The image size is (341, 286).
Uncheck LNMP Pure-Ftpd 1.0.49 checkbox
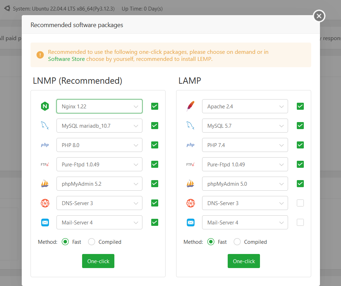pos(155,164)
